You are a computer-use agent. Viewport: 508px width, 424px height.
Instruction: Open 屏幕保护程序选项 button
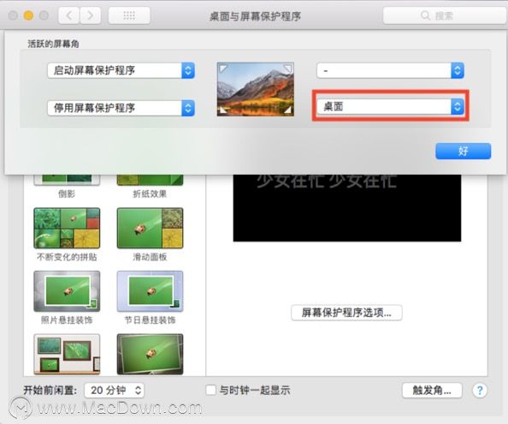coord(346,313)
